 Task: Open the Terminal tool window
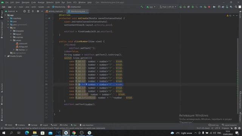point(33,125)
